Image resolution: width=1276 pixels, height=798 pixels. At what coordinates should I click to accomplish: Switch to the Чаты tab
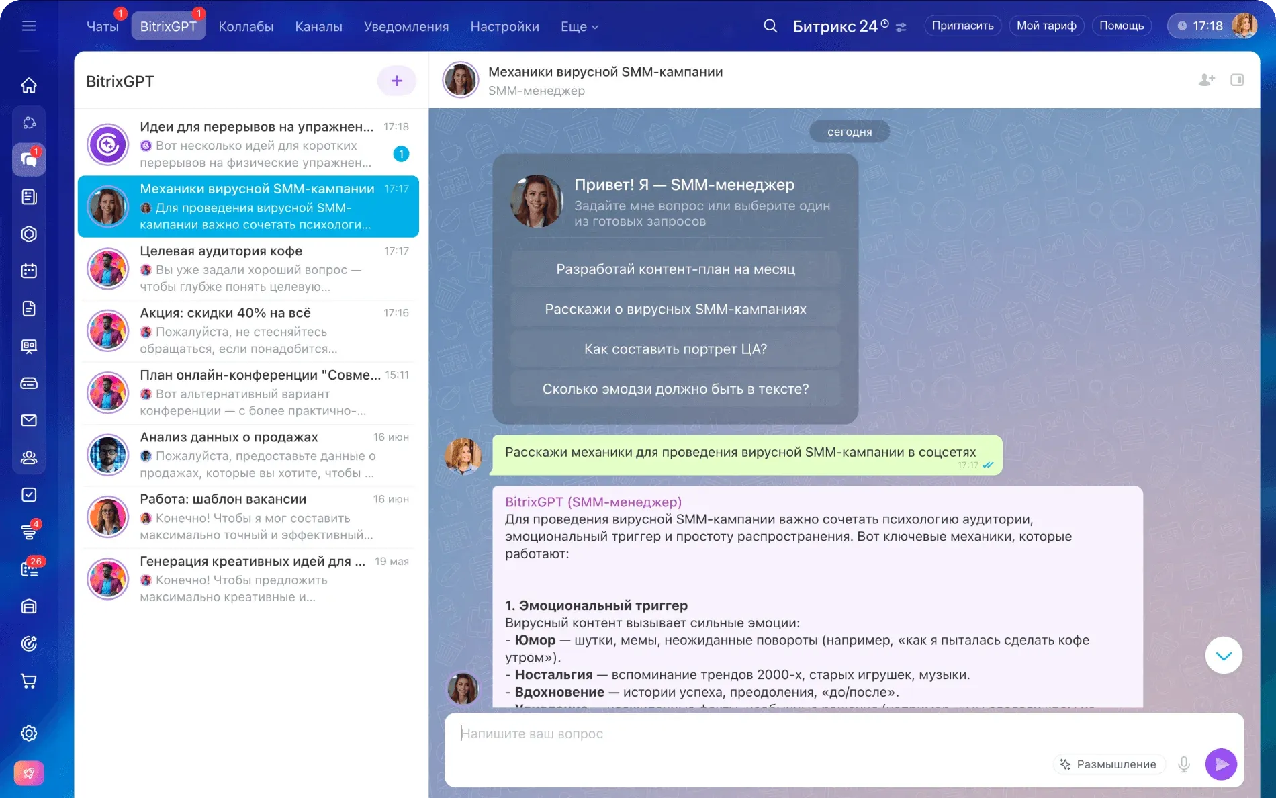pos(103,27)
